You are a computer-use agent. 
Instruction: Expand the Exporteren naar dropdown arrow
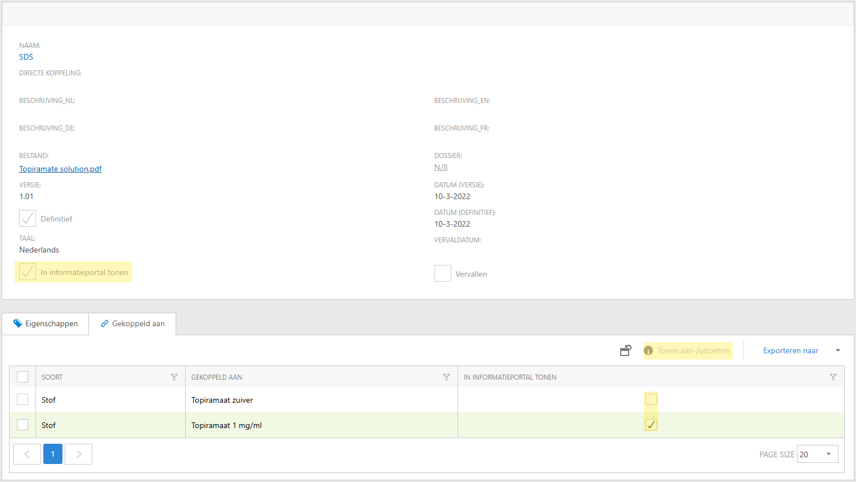(837, 350)
